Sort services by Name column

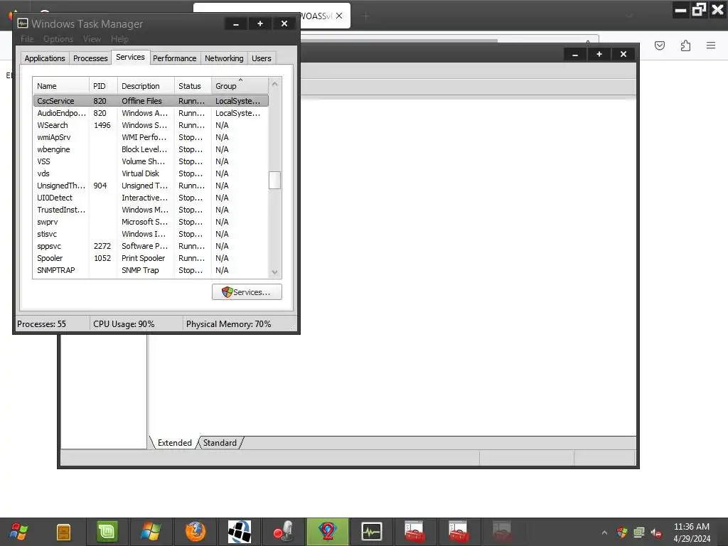point(61,86)
